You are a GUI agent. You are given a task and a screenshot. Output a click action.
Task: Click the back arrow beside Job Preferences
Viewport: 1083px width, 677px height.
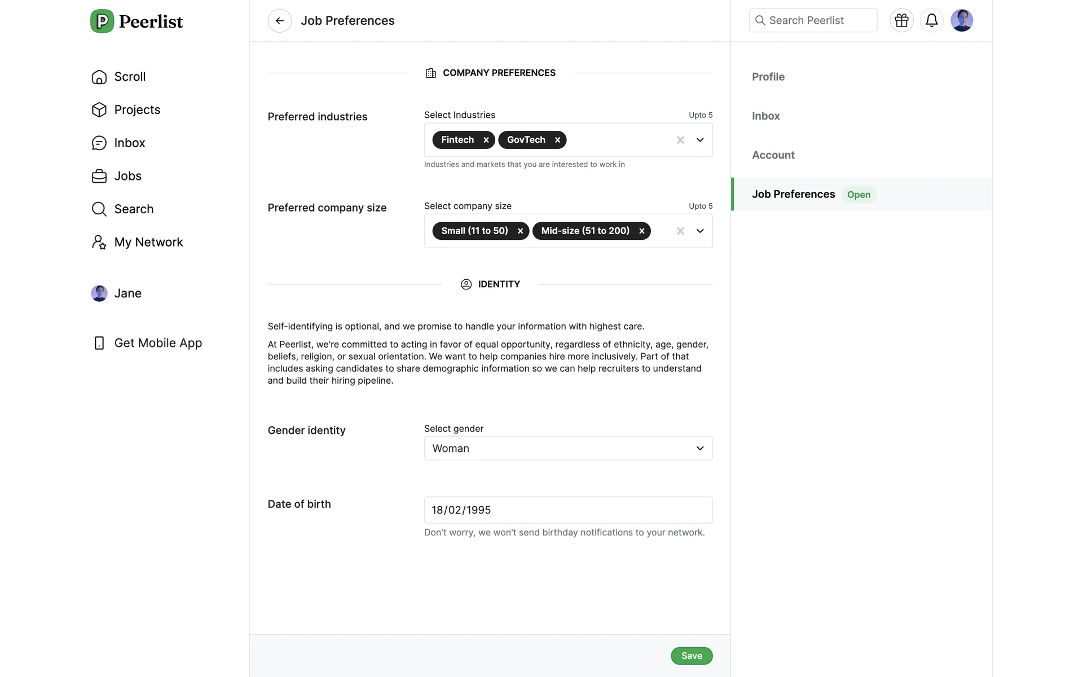tap(279, 21)
